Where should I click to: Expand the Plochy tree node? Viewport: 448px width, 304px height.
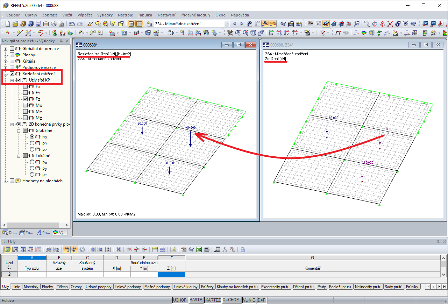(x=6, y=55)
